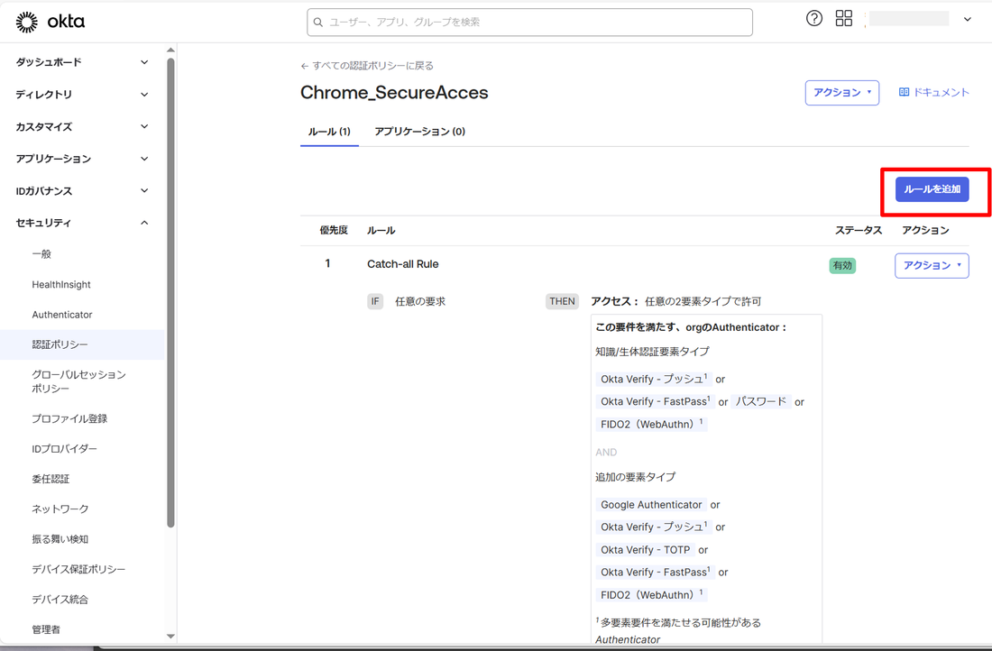The width and height of the screenshot is (992, 651).
Task: Click the 優先度 column header
Action: [x=334, y=230]
